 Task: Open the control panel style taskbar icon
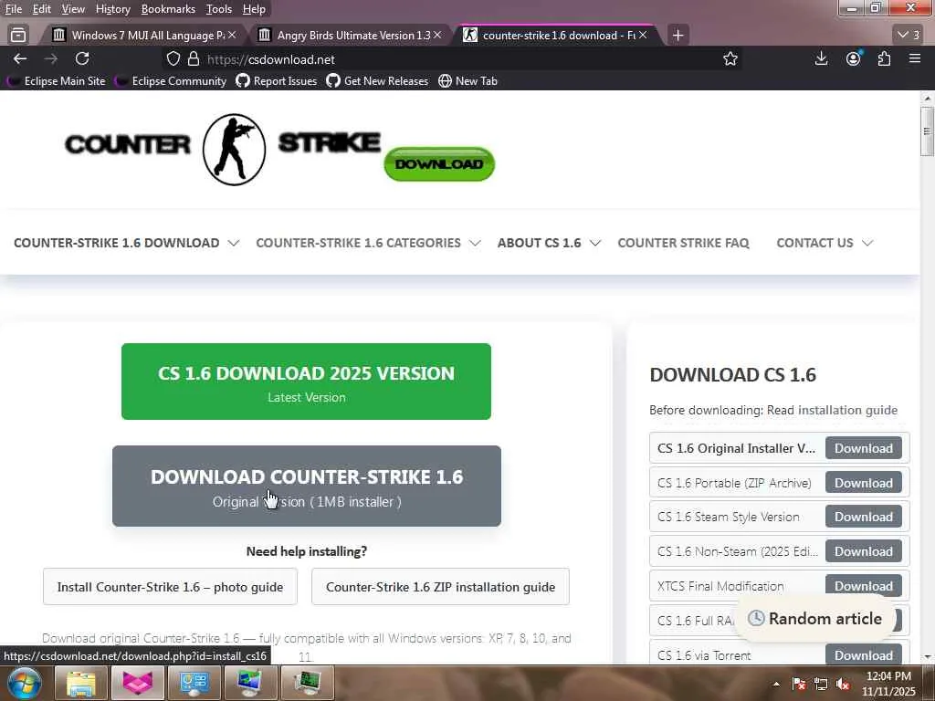point(194,683)
